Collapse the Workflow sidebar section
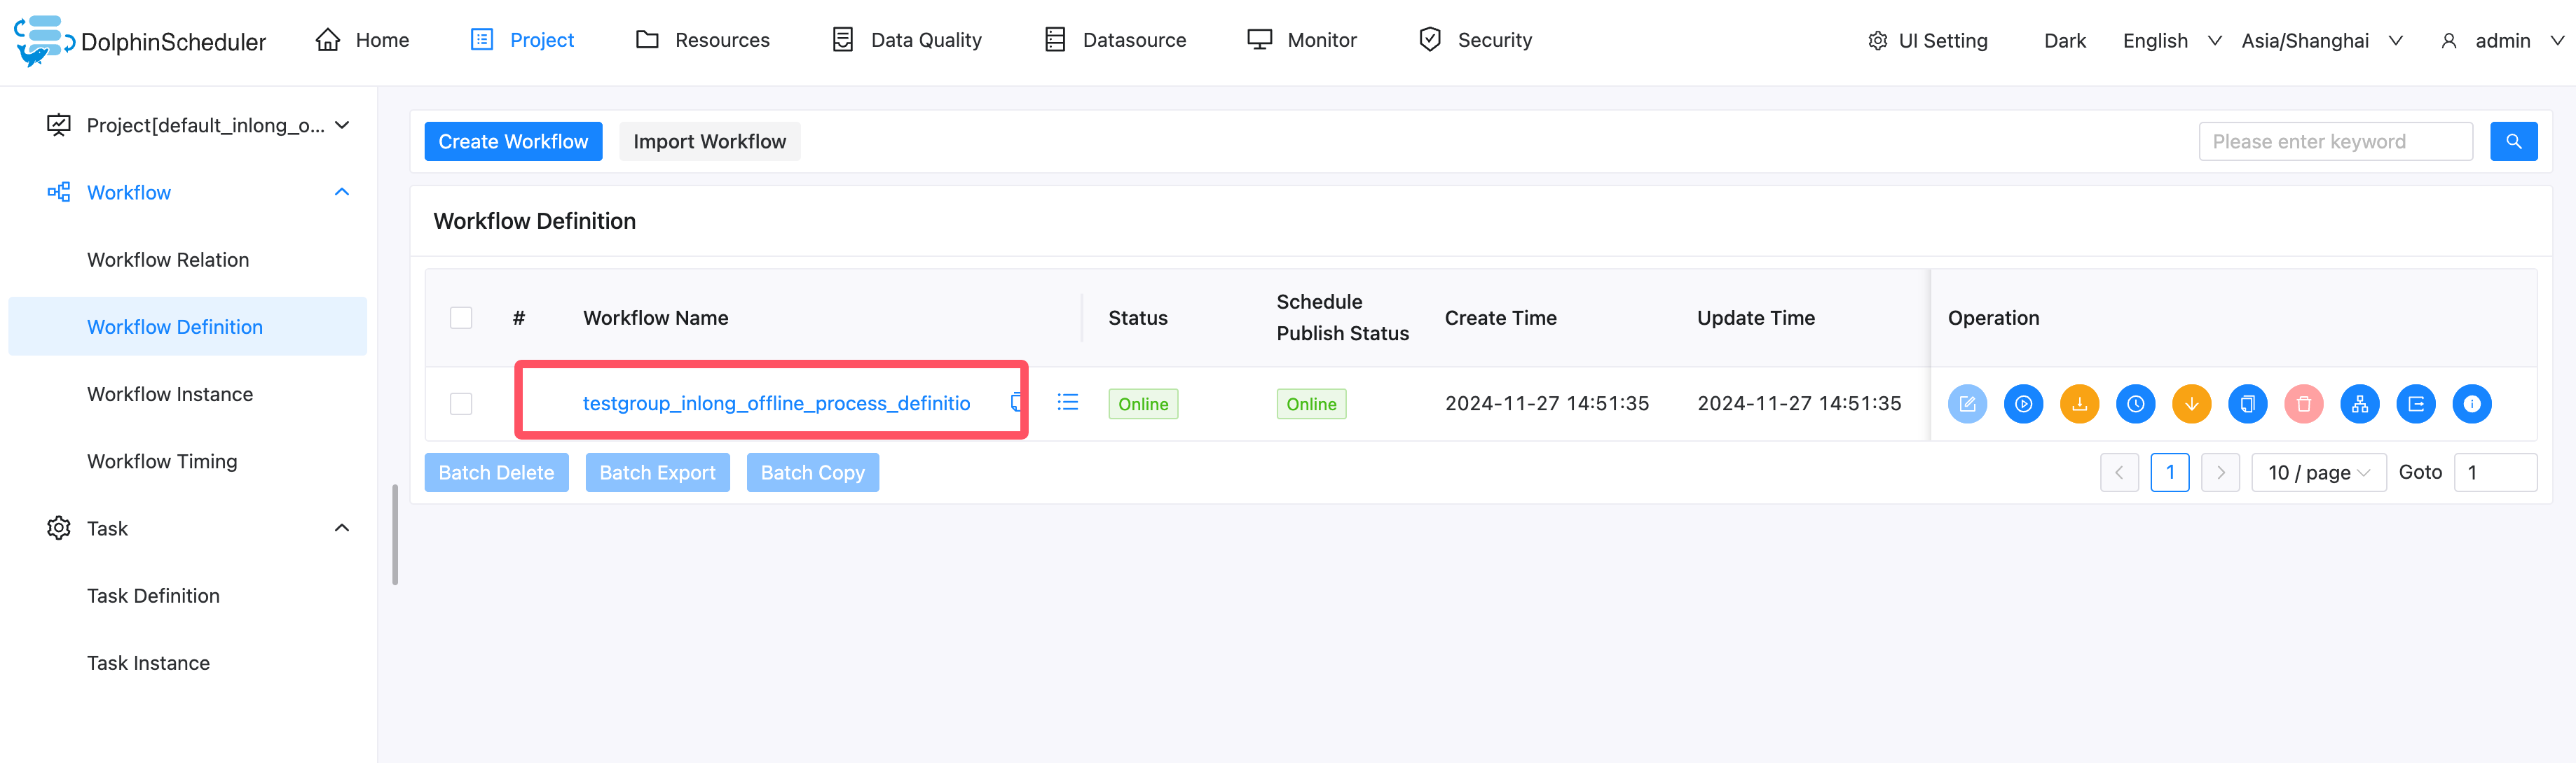The height and width of the screenshot is (763, 2576). point(341,192)
